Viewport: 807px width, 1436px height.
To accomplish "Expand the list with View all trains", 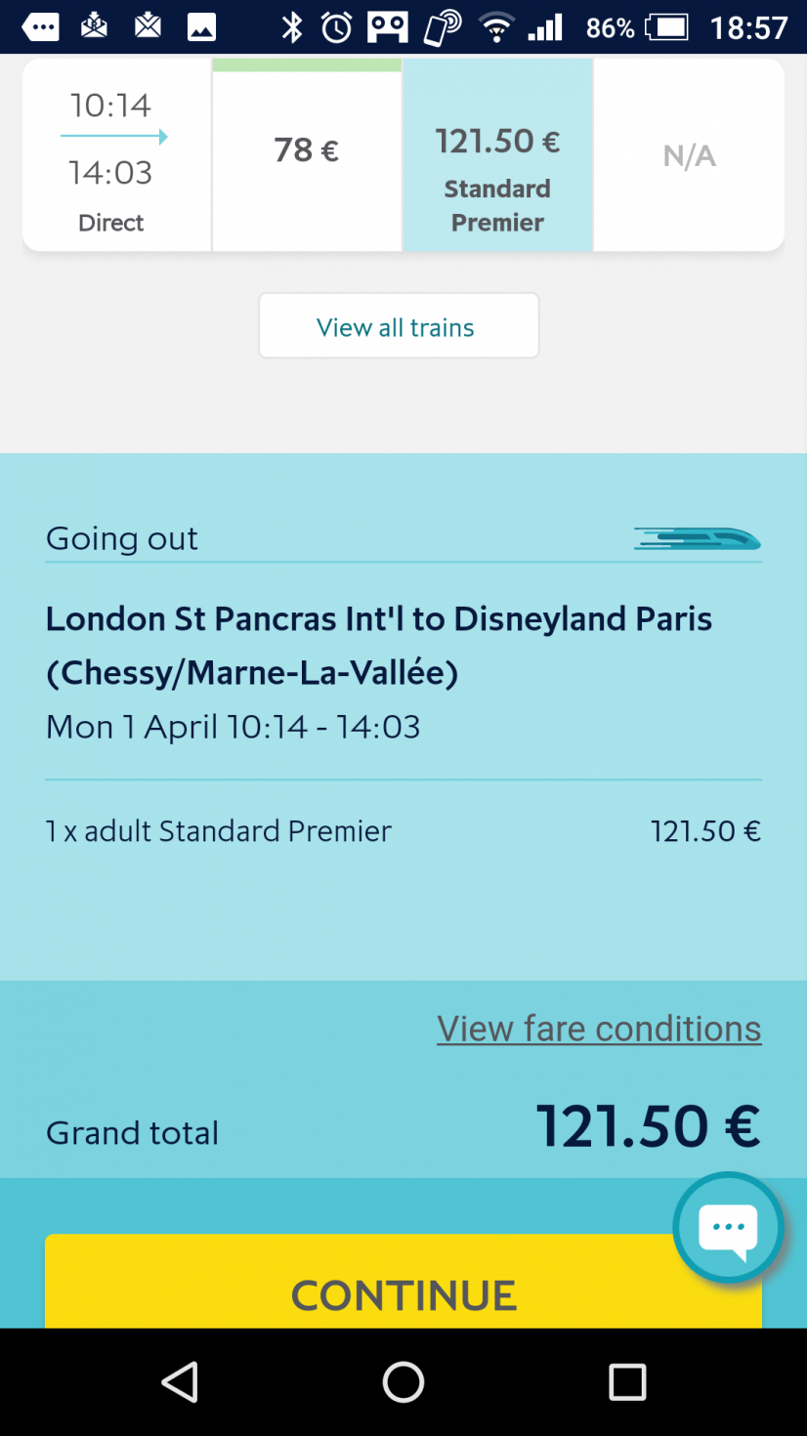I will [x=399, y=326].
